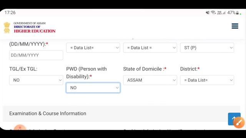Open the first '= Data List=' dropdown

click(93, 48)
